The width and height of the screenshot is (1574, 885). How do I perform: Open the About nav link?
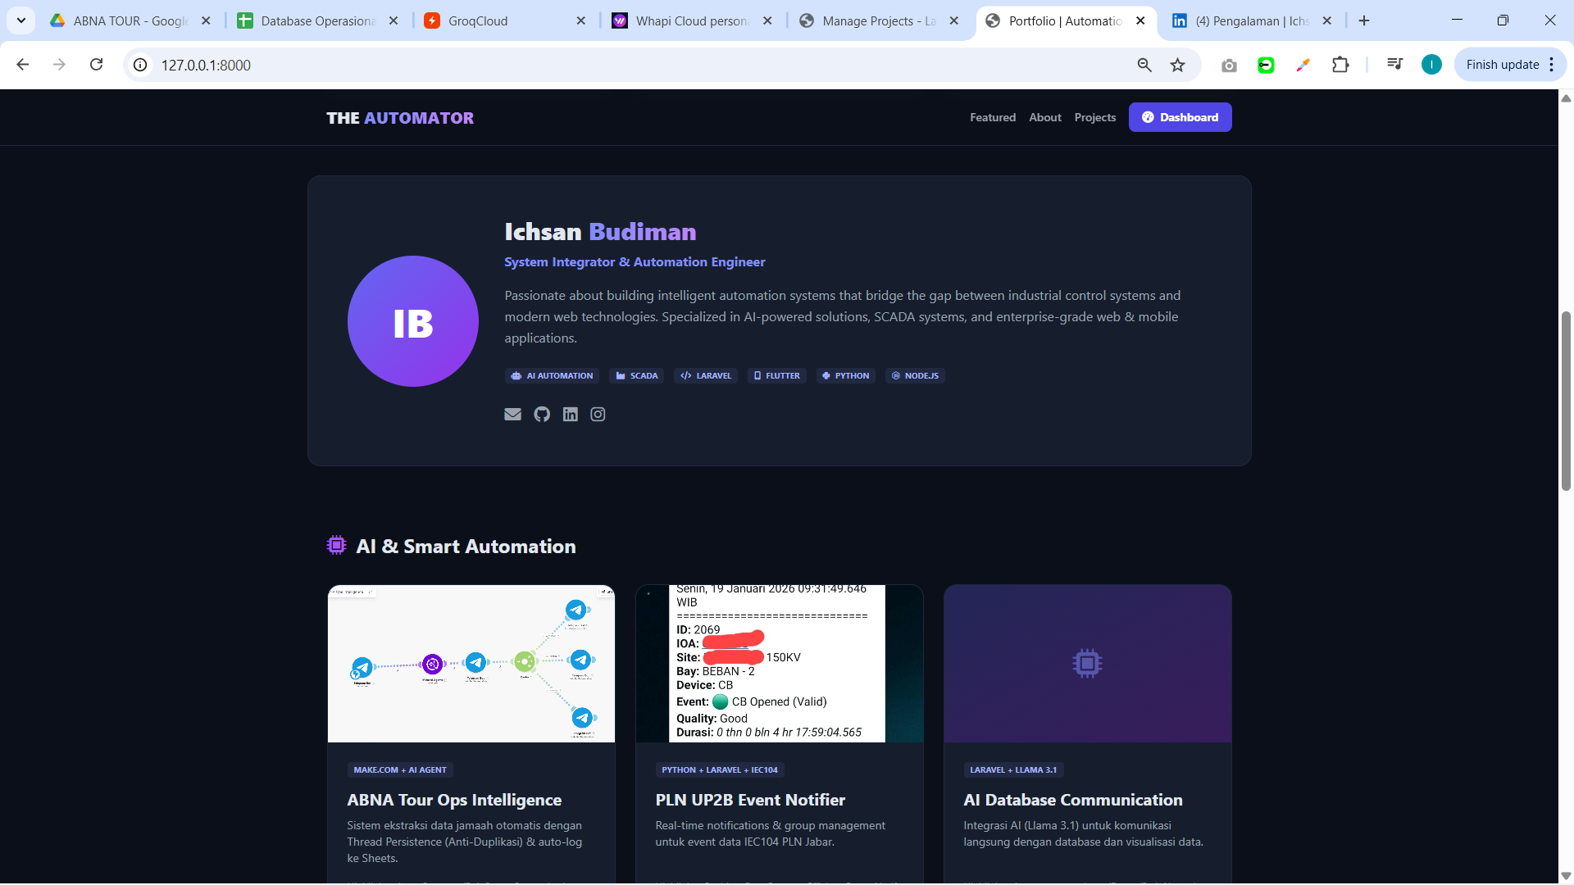(1044, 117)
